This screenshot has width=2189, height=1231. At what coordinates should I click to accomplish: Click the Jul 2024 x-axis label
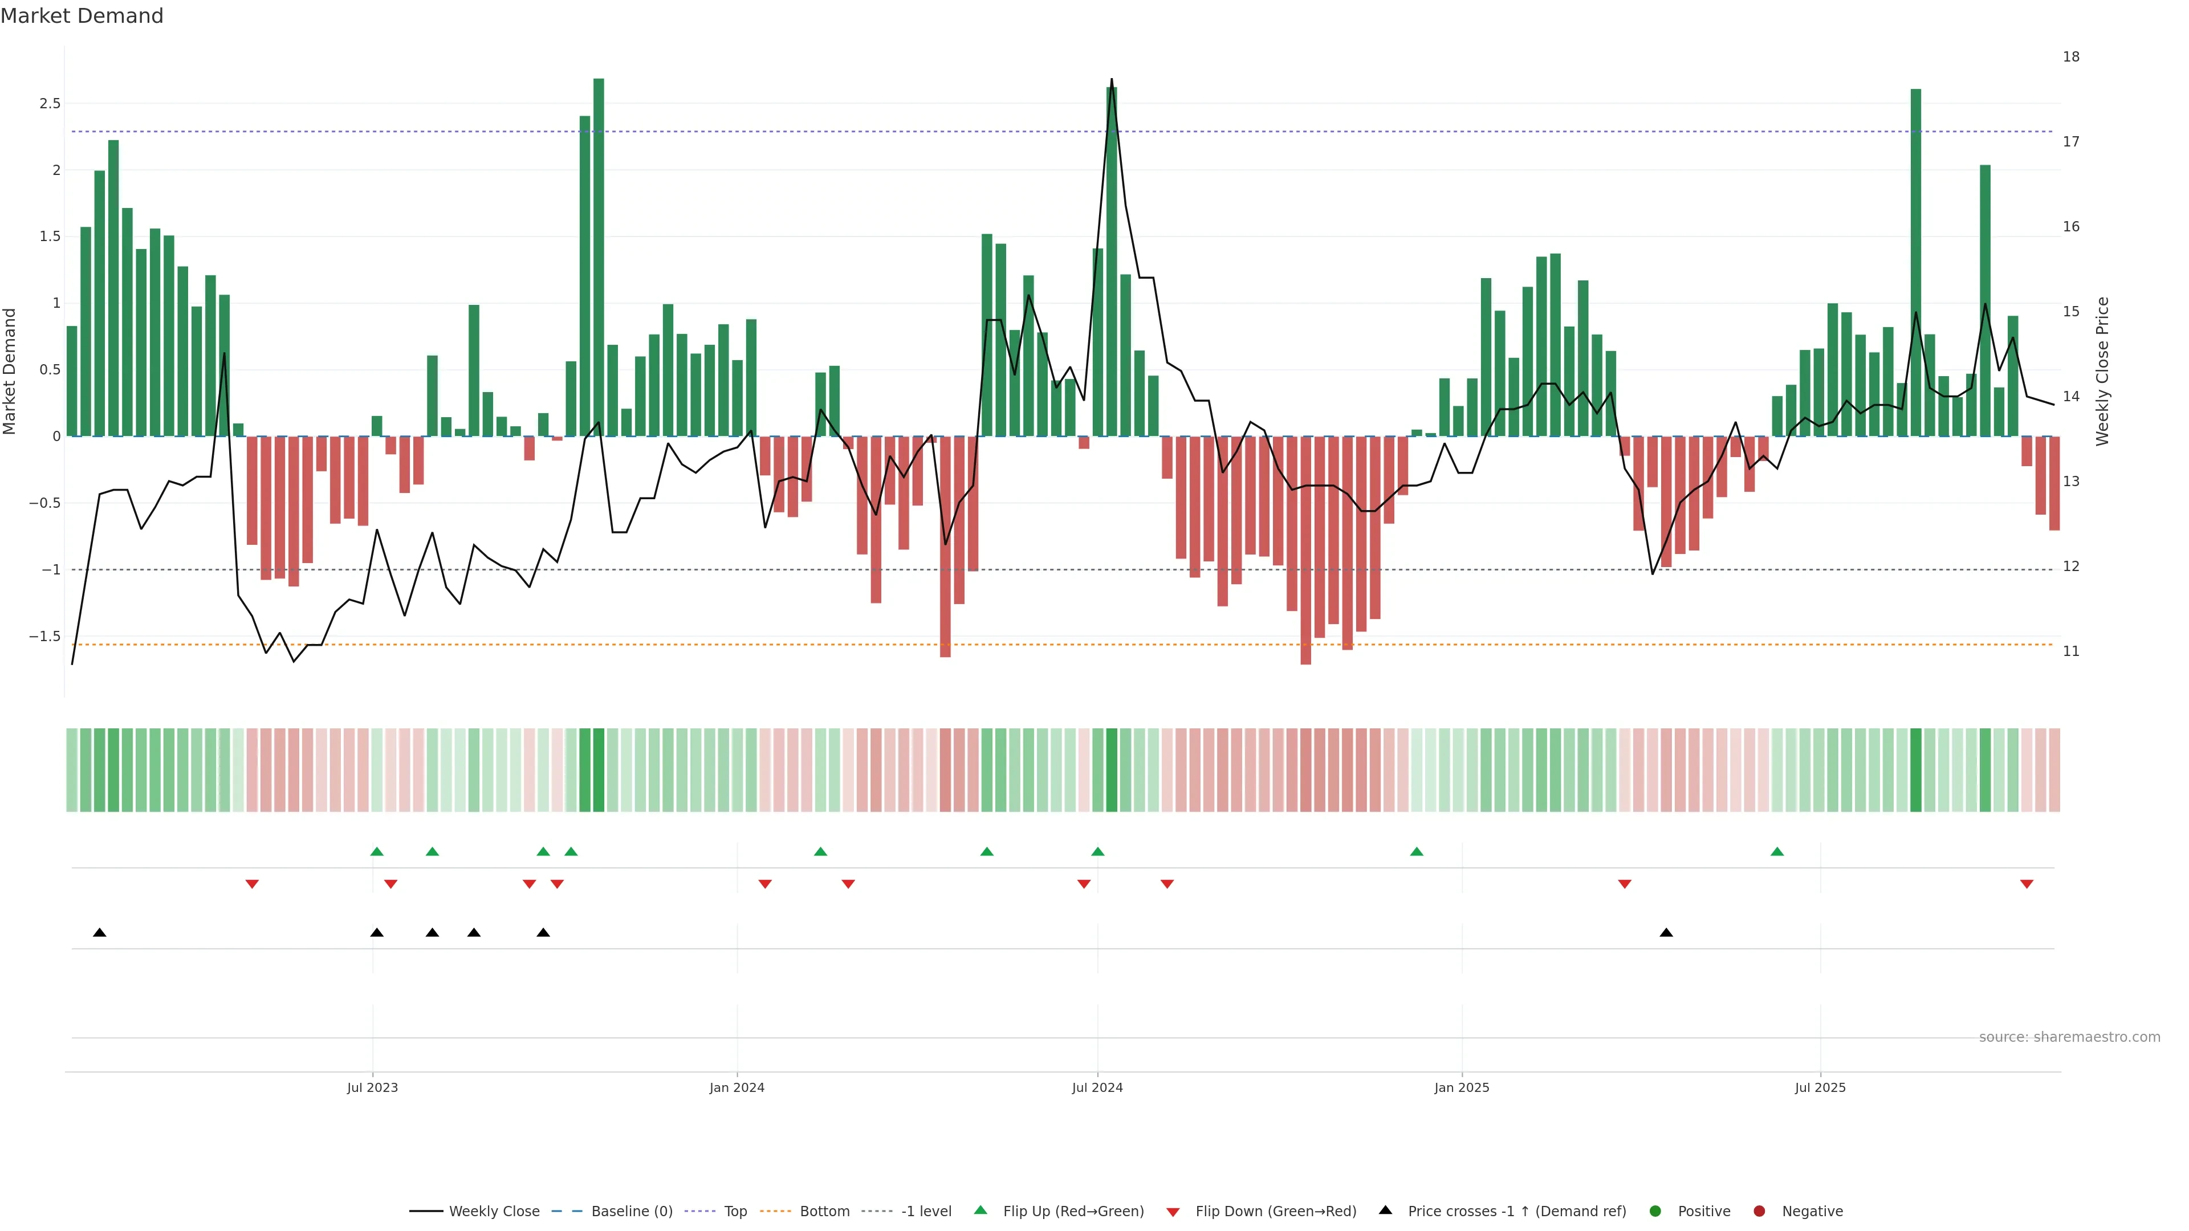(x=1097, y=1087)
